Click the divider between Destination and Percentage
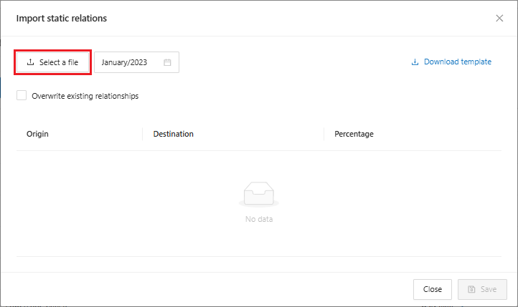 (x=324, y=134)
